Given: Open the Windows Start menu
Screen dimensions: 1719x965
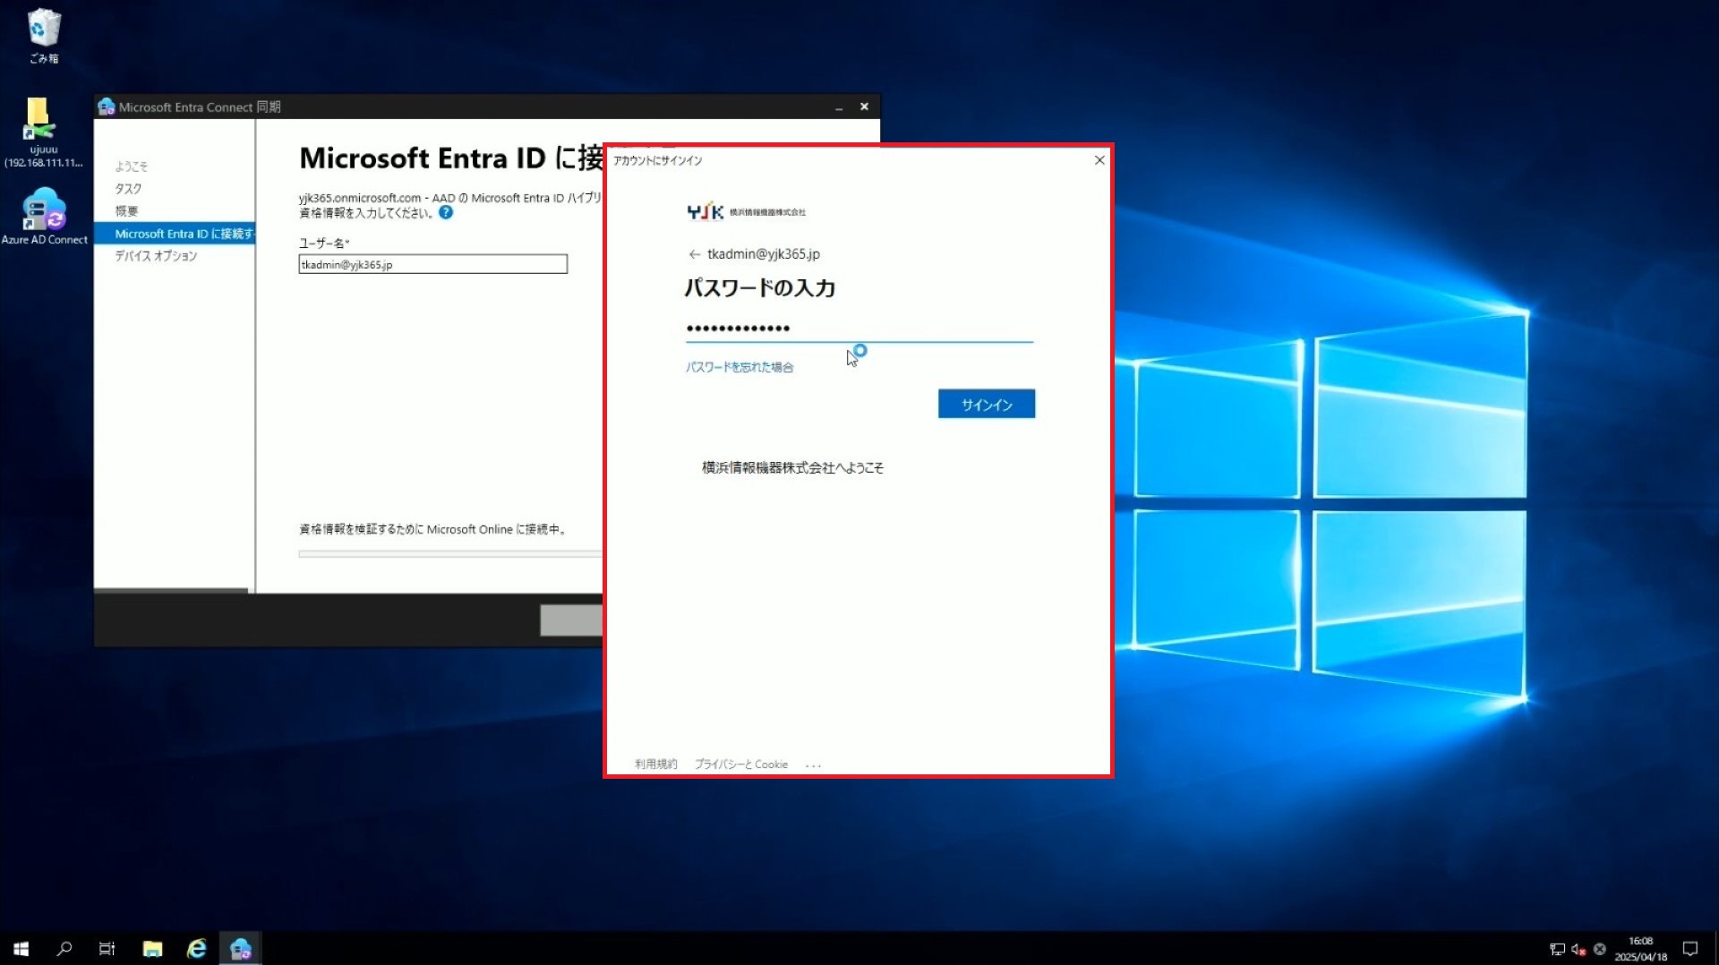Looking at the screenshot, I should (x=21, y=948).
